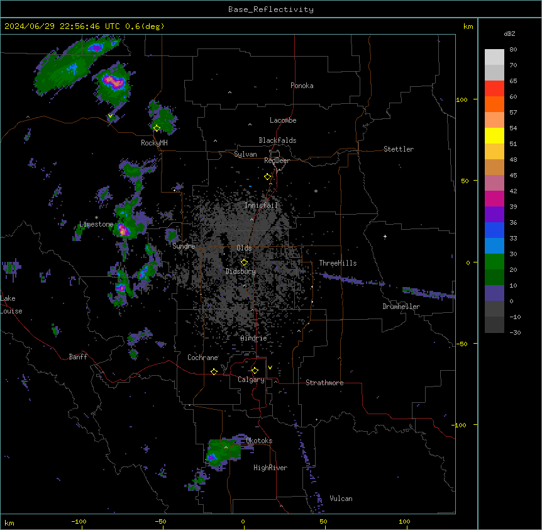Select the bright green 20-30 dBZ legend swatch
542x530 pixels.
click(x=494, y=262)
